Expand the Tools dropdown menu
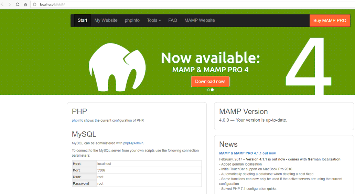 (154, 20)
